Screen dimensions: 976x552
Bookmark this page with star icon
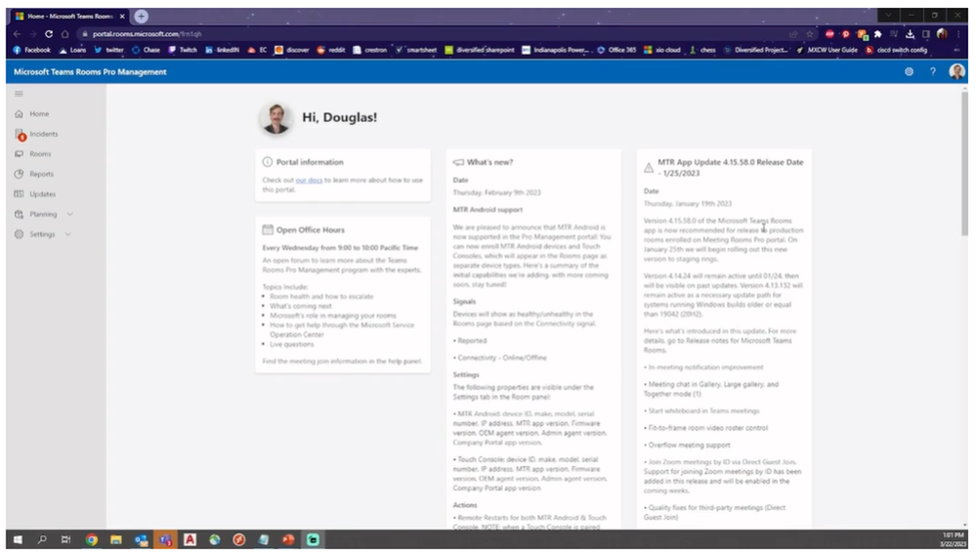point(810,34)
